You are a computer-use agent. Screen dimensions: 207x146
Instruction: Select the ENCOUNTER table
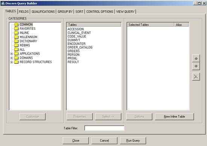pos(76,44)
